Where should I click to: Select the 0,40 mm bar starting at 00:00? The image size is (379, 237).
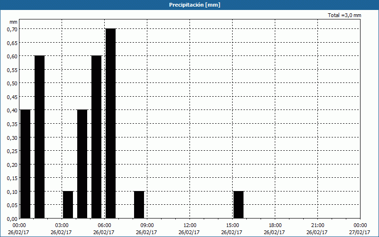pyautogui.click(x=26, y=164)
